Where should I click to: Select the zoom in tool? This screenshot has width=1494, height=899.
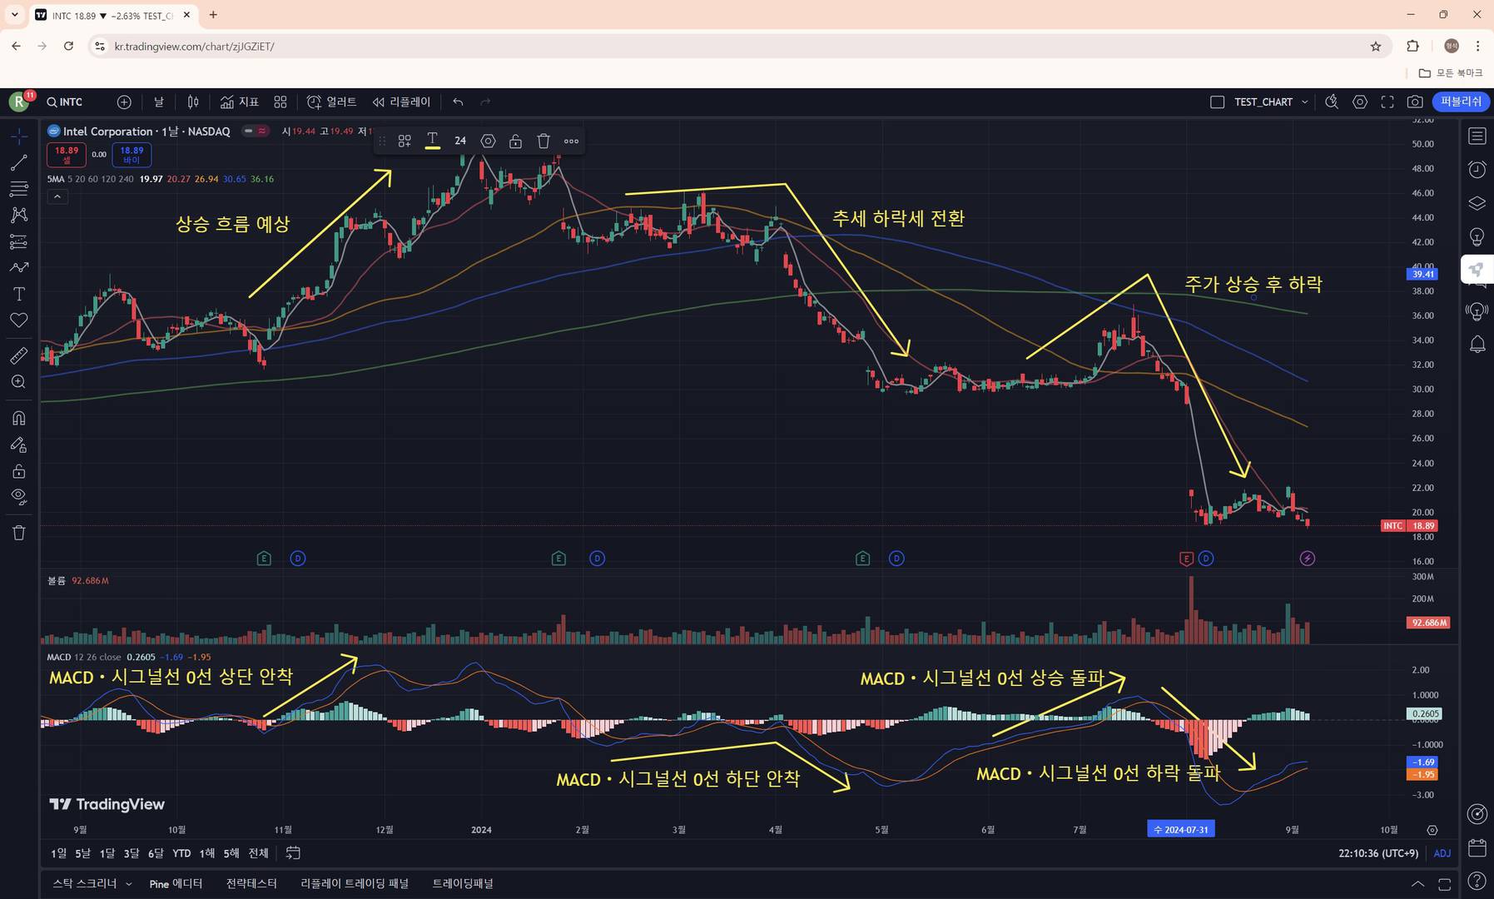click(18, 382)
